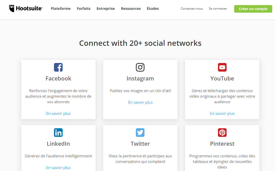
Task: Click the Facebook icon
Action: click(x=58, y=67)
